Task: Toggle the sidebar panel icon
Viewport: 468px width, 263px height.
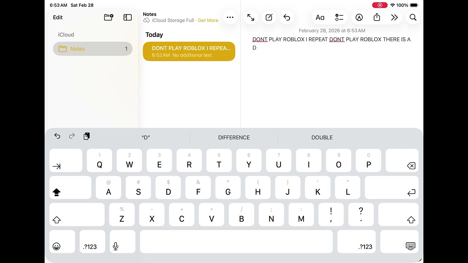Action: (x=128, y=17)
